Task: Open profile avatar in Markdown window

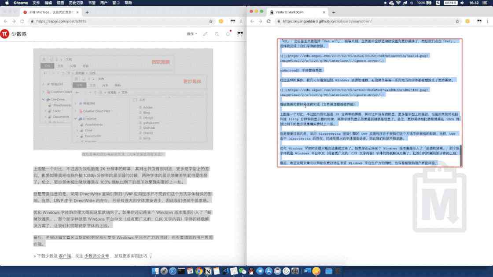Action: [479, 22]
